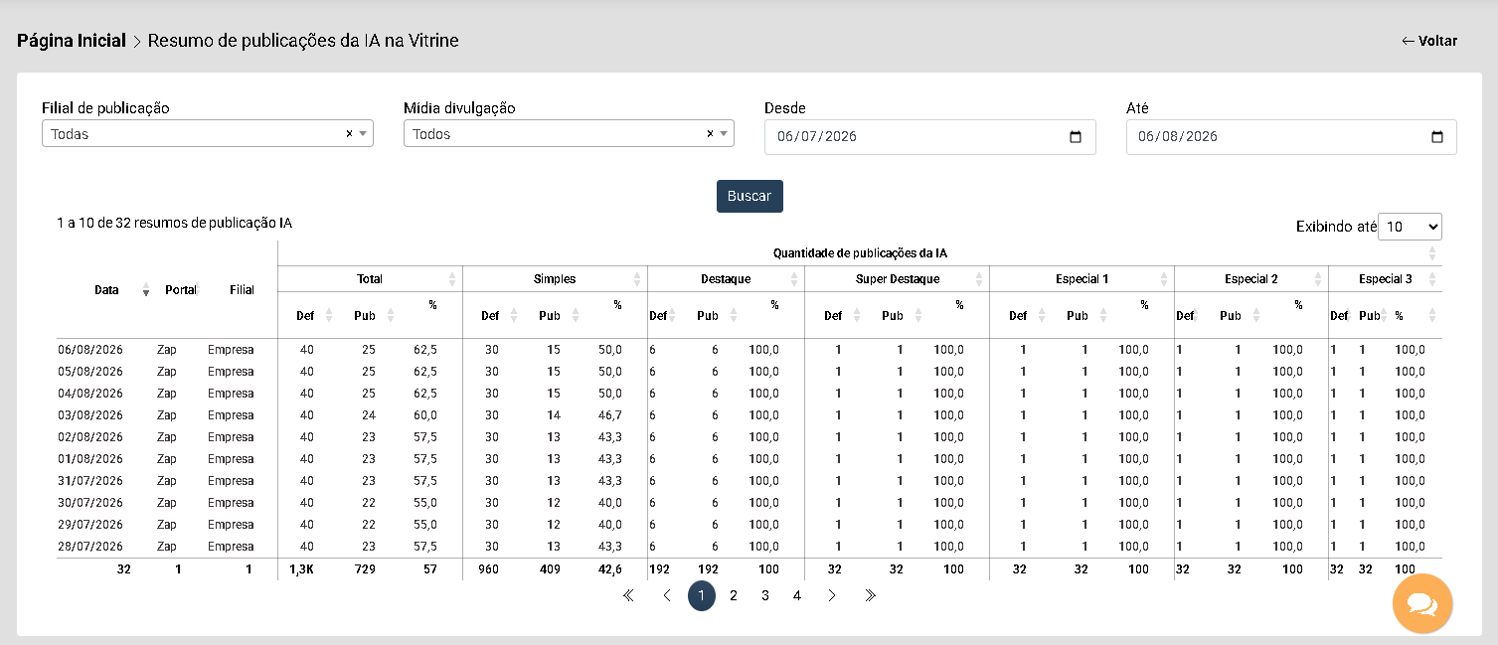Open calendar picker in Até date field
Image resolution: width=1498 pixels, height=645 pixels.
pos(1436,137)
